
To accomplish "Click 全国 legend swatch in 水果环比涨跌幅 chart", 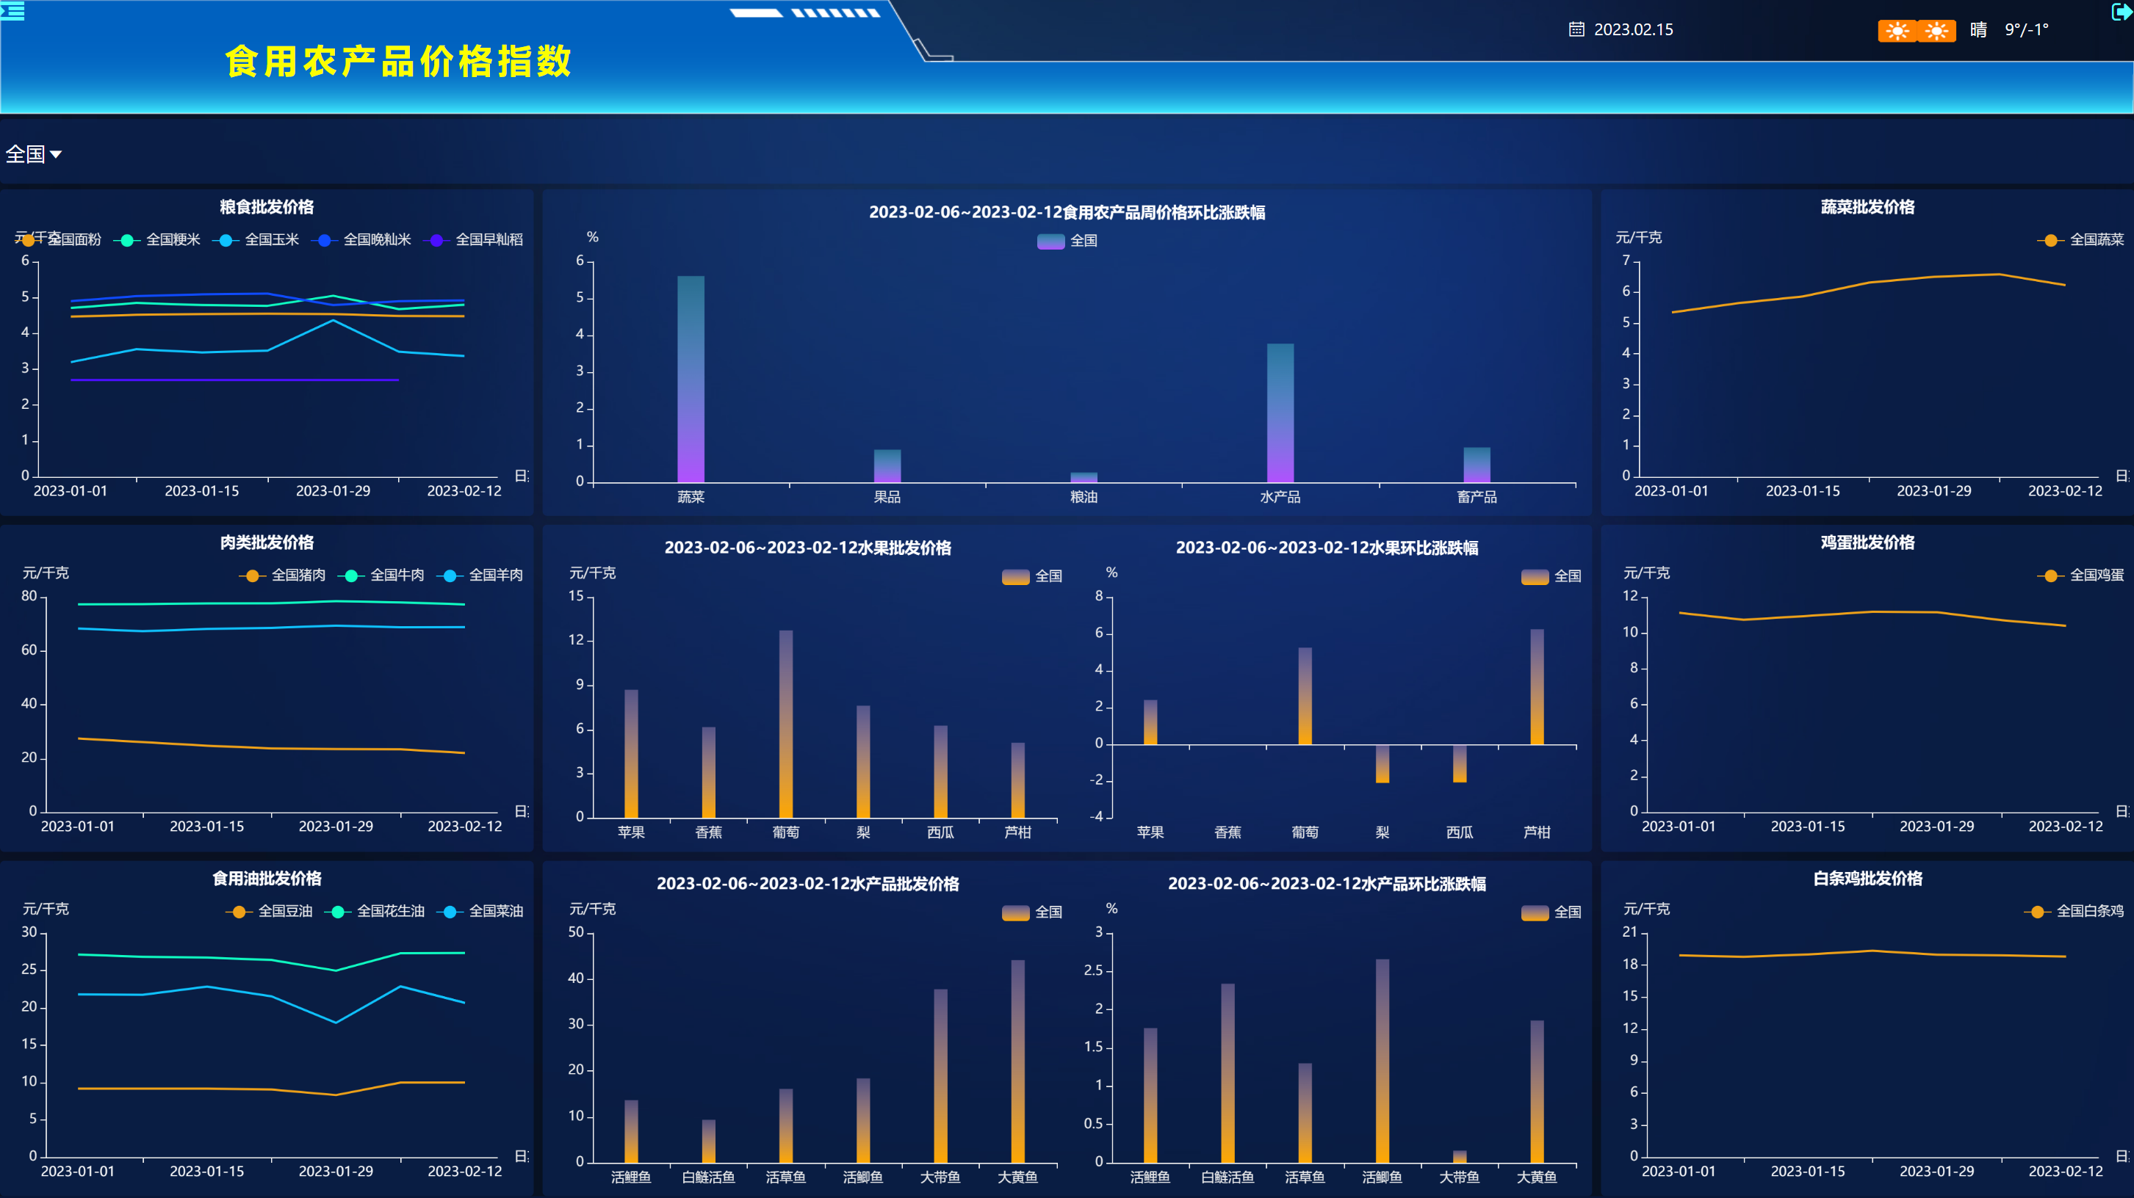I will pyautogui.click(x=1535, y=576).
